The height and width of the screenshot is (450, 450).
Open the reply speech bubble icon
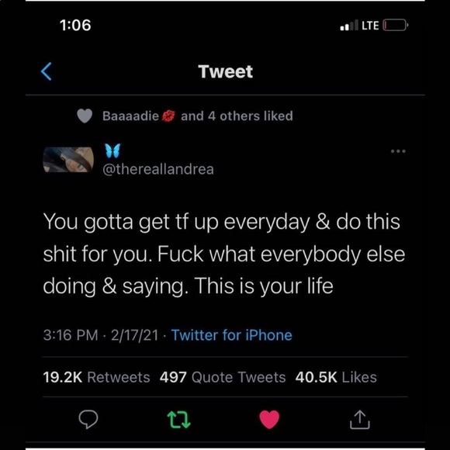pyautogui.click(x=88, y=420)
